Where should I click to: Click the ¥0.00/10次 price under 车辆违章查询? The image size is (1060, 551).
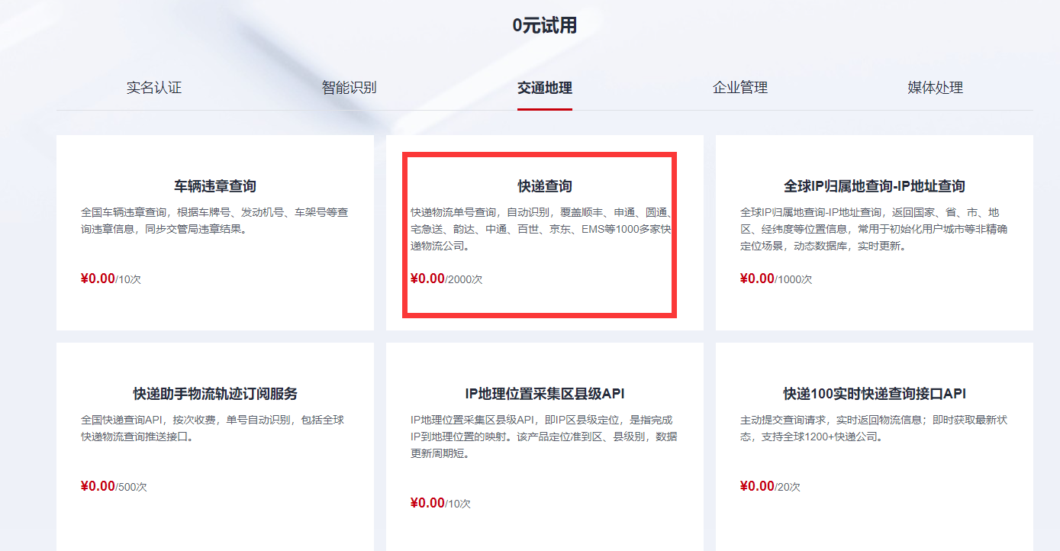[111, 279]
